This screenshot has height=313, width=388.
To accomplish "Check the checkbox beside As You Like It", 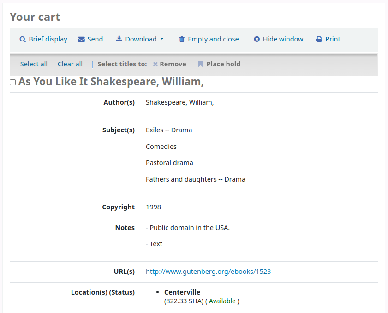I will 12,82.
